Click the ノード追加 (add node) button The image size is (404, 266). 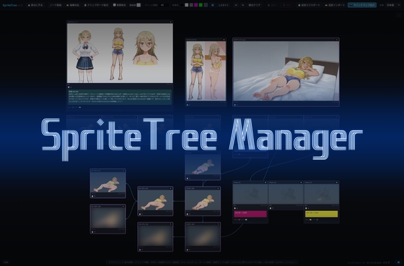(x=56, y=5)
